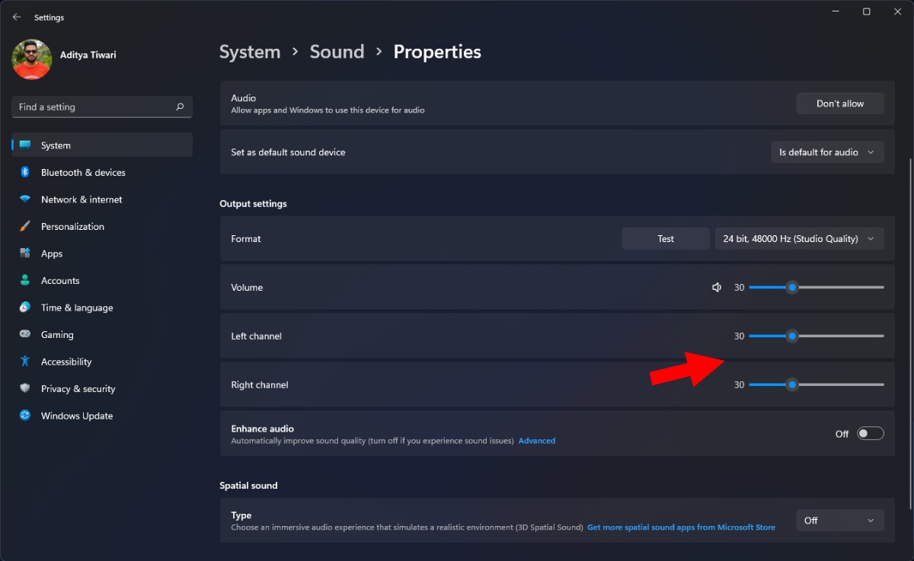Expand the Is default for audio dropdown

[827, 152]
